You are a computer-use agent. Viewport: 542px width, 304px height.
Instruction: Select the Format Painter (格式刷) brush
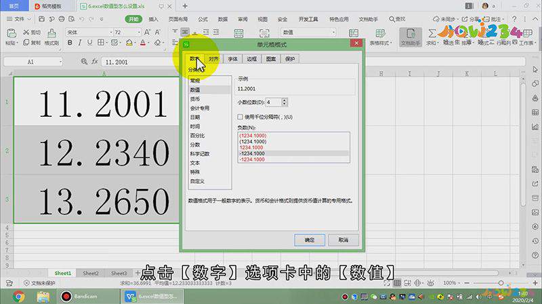coord(51,33)
